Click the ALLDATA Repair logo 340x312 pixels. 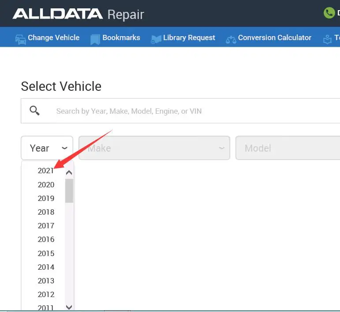tap(78, 14)
